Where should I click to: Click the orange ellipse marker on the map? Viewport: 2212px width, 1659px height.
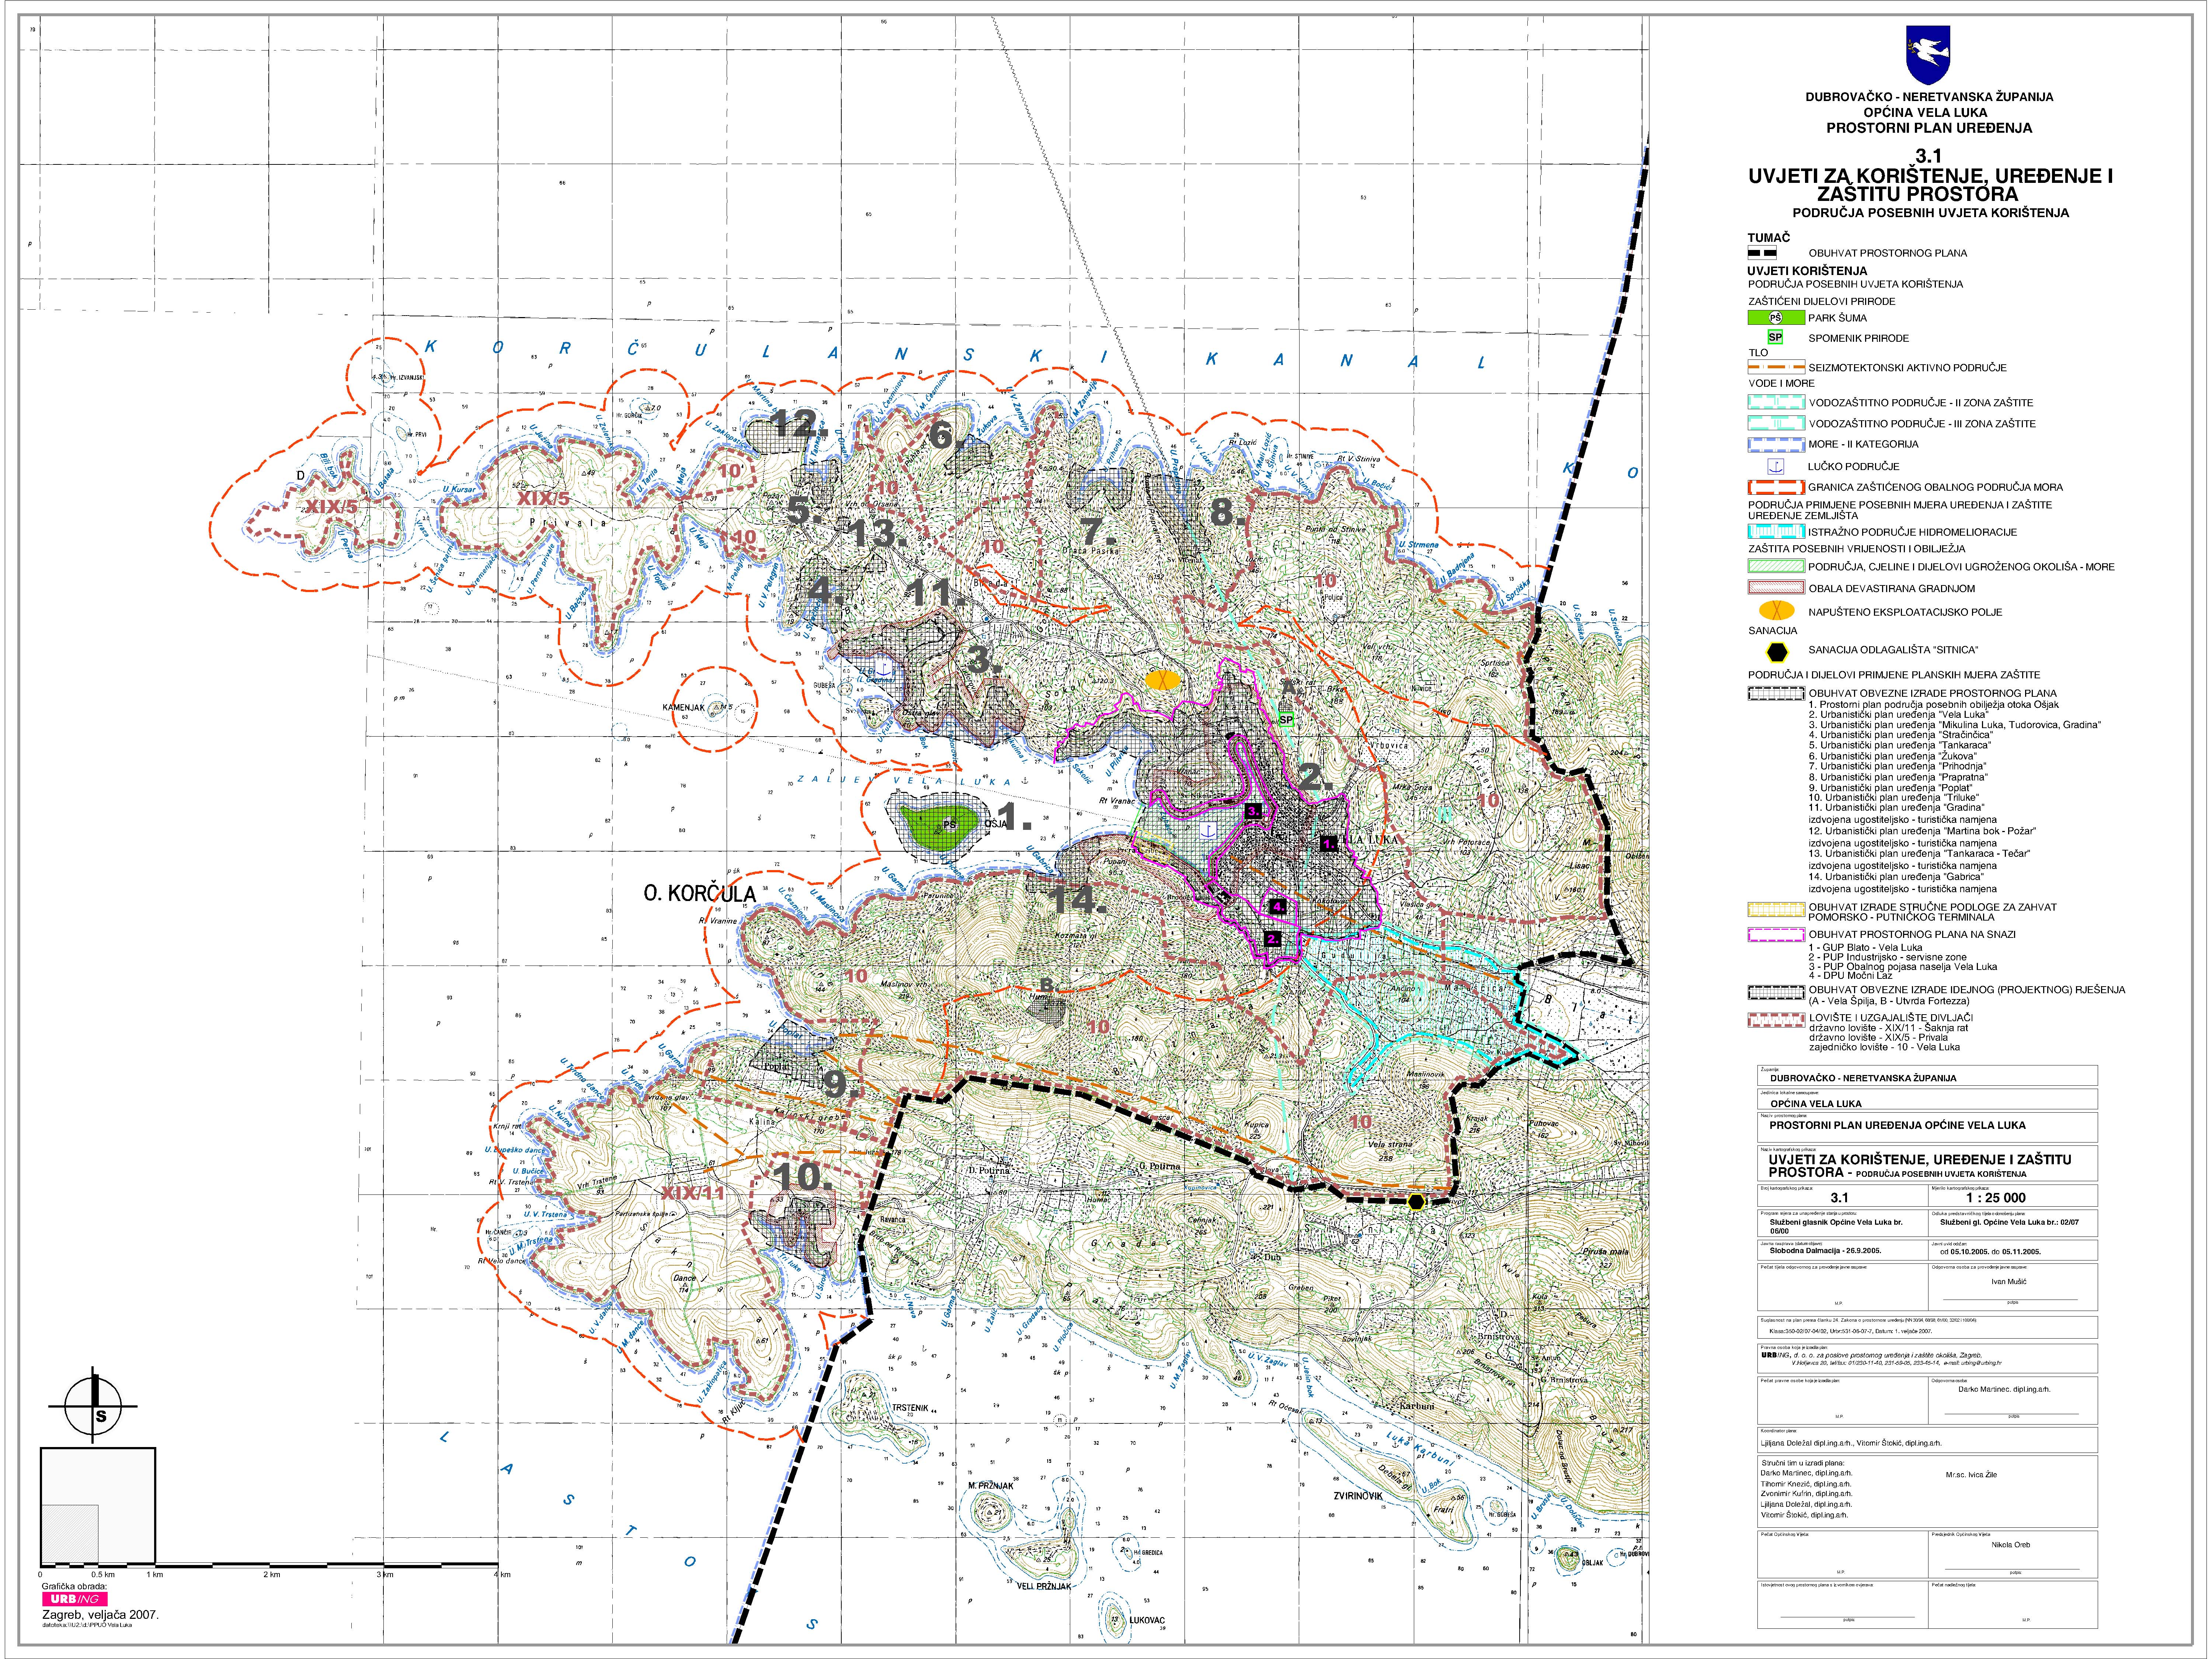click(1163, 679)
